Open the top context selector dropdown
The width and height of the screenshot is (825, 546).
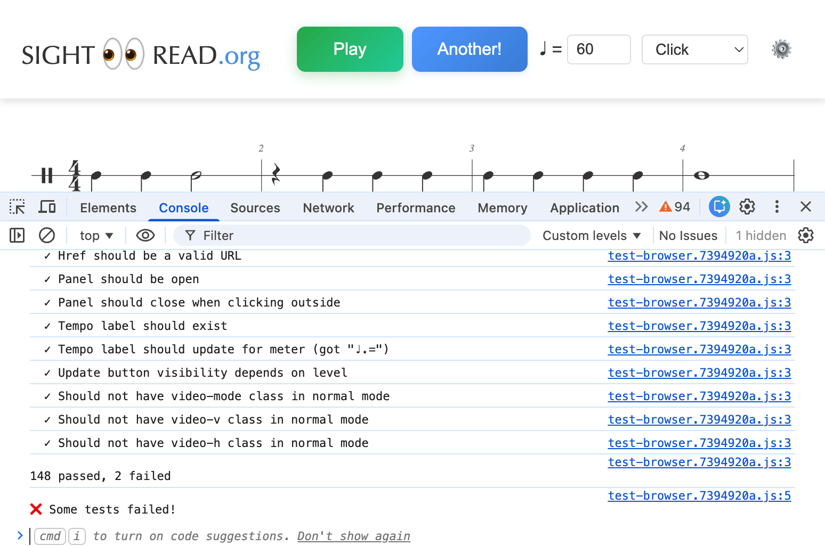click(x=96, y=236)
